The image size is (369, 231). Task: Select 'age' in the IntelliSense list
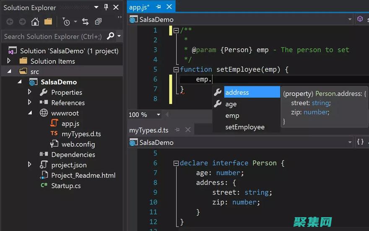tap(231, 104)
